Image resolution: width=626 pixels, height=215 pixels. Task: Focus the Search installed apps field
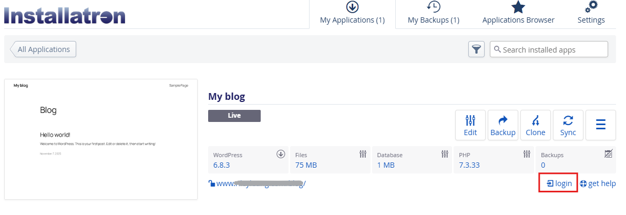(553, 50)
